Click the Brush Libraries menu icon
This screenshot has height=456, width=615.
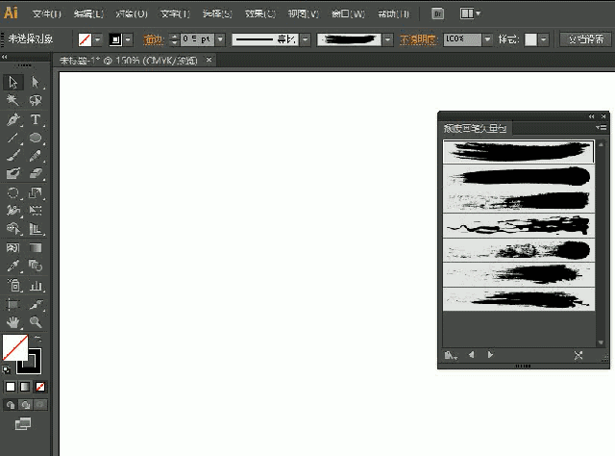[x=451, y=355]
